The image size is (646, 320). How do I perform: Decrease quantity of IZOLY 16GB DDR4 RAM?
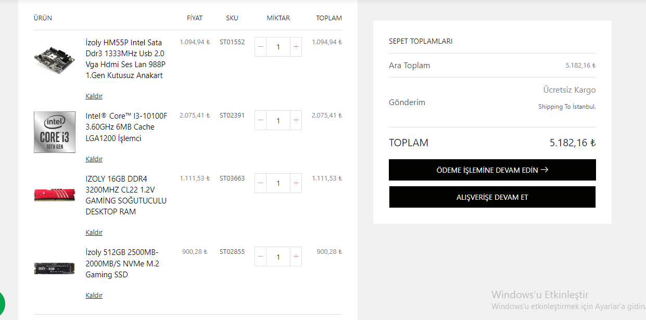[x=260, y=183]
